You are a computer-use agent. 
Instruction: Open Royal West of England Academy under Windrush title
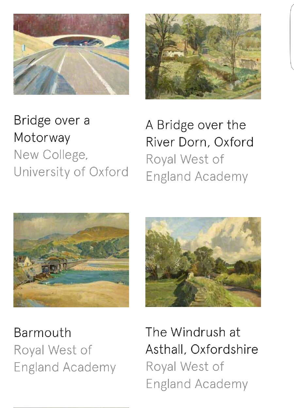coord(197,375)
